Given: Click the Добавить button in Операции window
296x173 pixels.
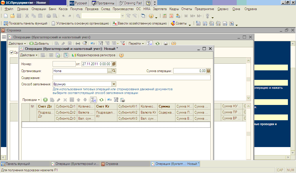Looking at the screenshot, I should point(39,44).
